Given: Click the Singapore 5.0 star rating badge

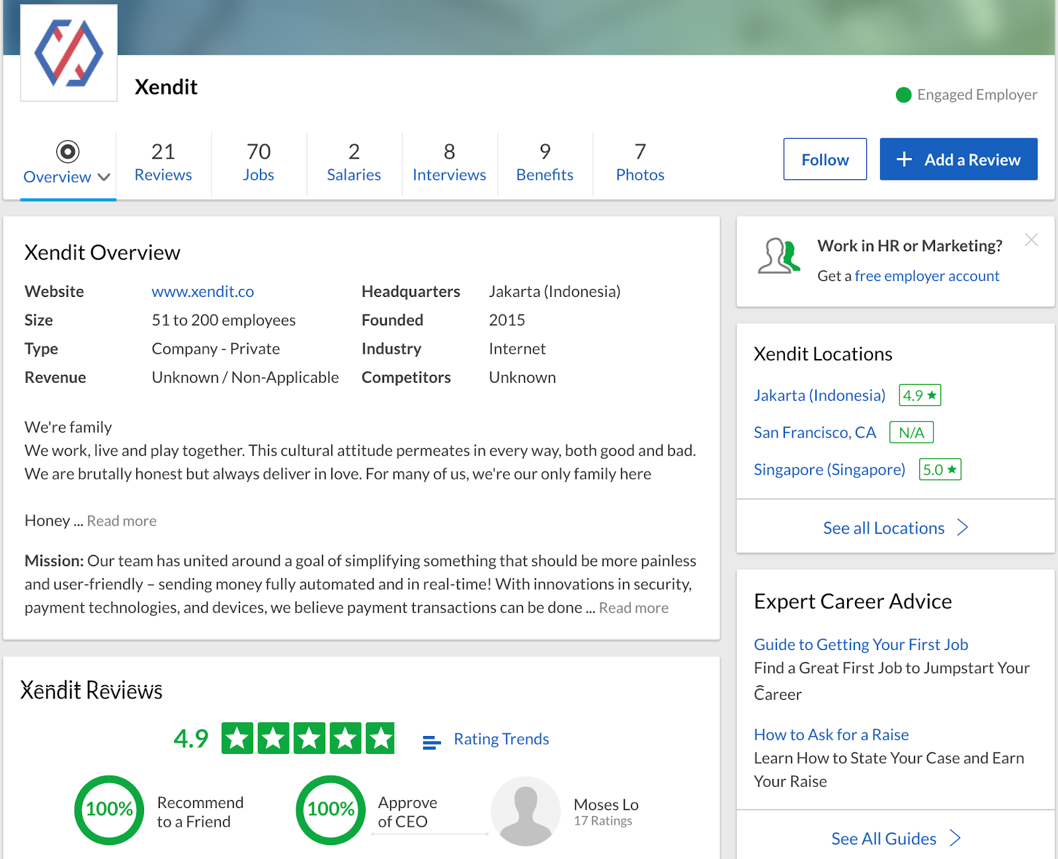Looking at the screenshot, I should coord(940,470).
